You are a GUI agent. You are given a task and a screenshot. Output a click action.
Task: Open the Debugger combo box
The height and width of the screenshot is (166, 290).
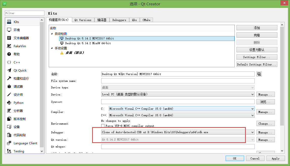[x=178, y=132]
